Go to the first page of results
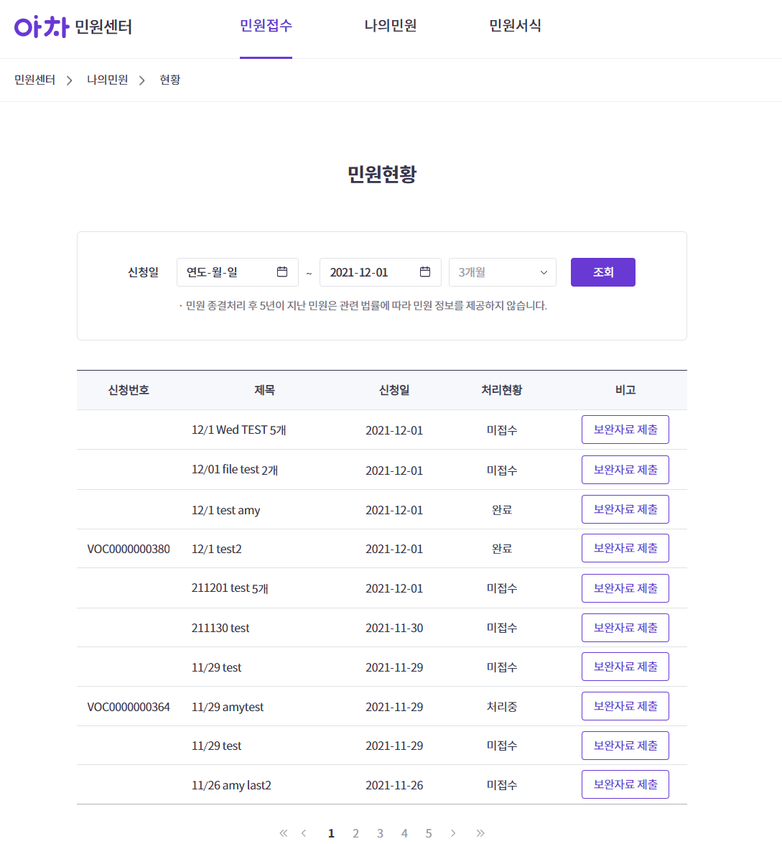Viewport: 782px width, 844px height. pyautogui.click(x=283, y=833)
